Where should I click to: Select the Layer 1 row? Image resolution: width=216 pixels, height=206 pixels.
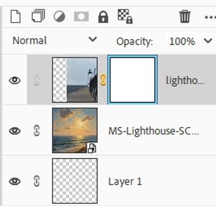[109, 181]
